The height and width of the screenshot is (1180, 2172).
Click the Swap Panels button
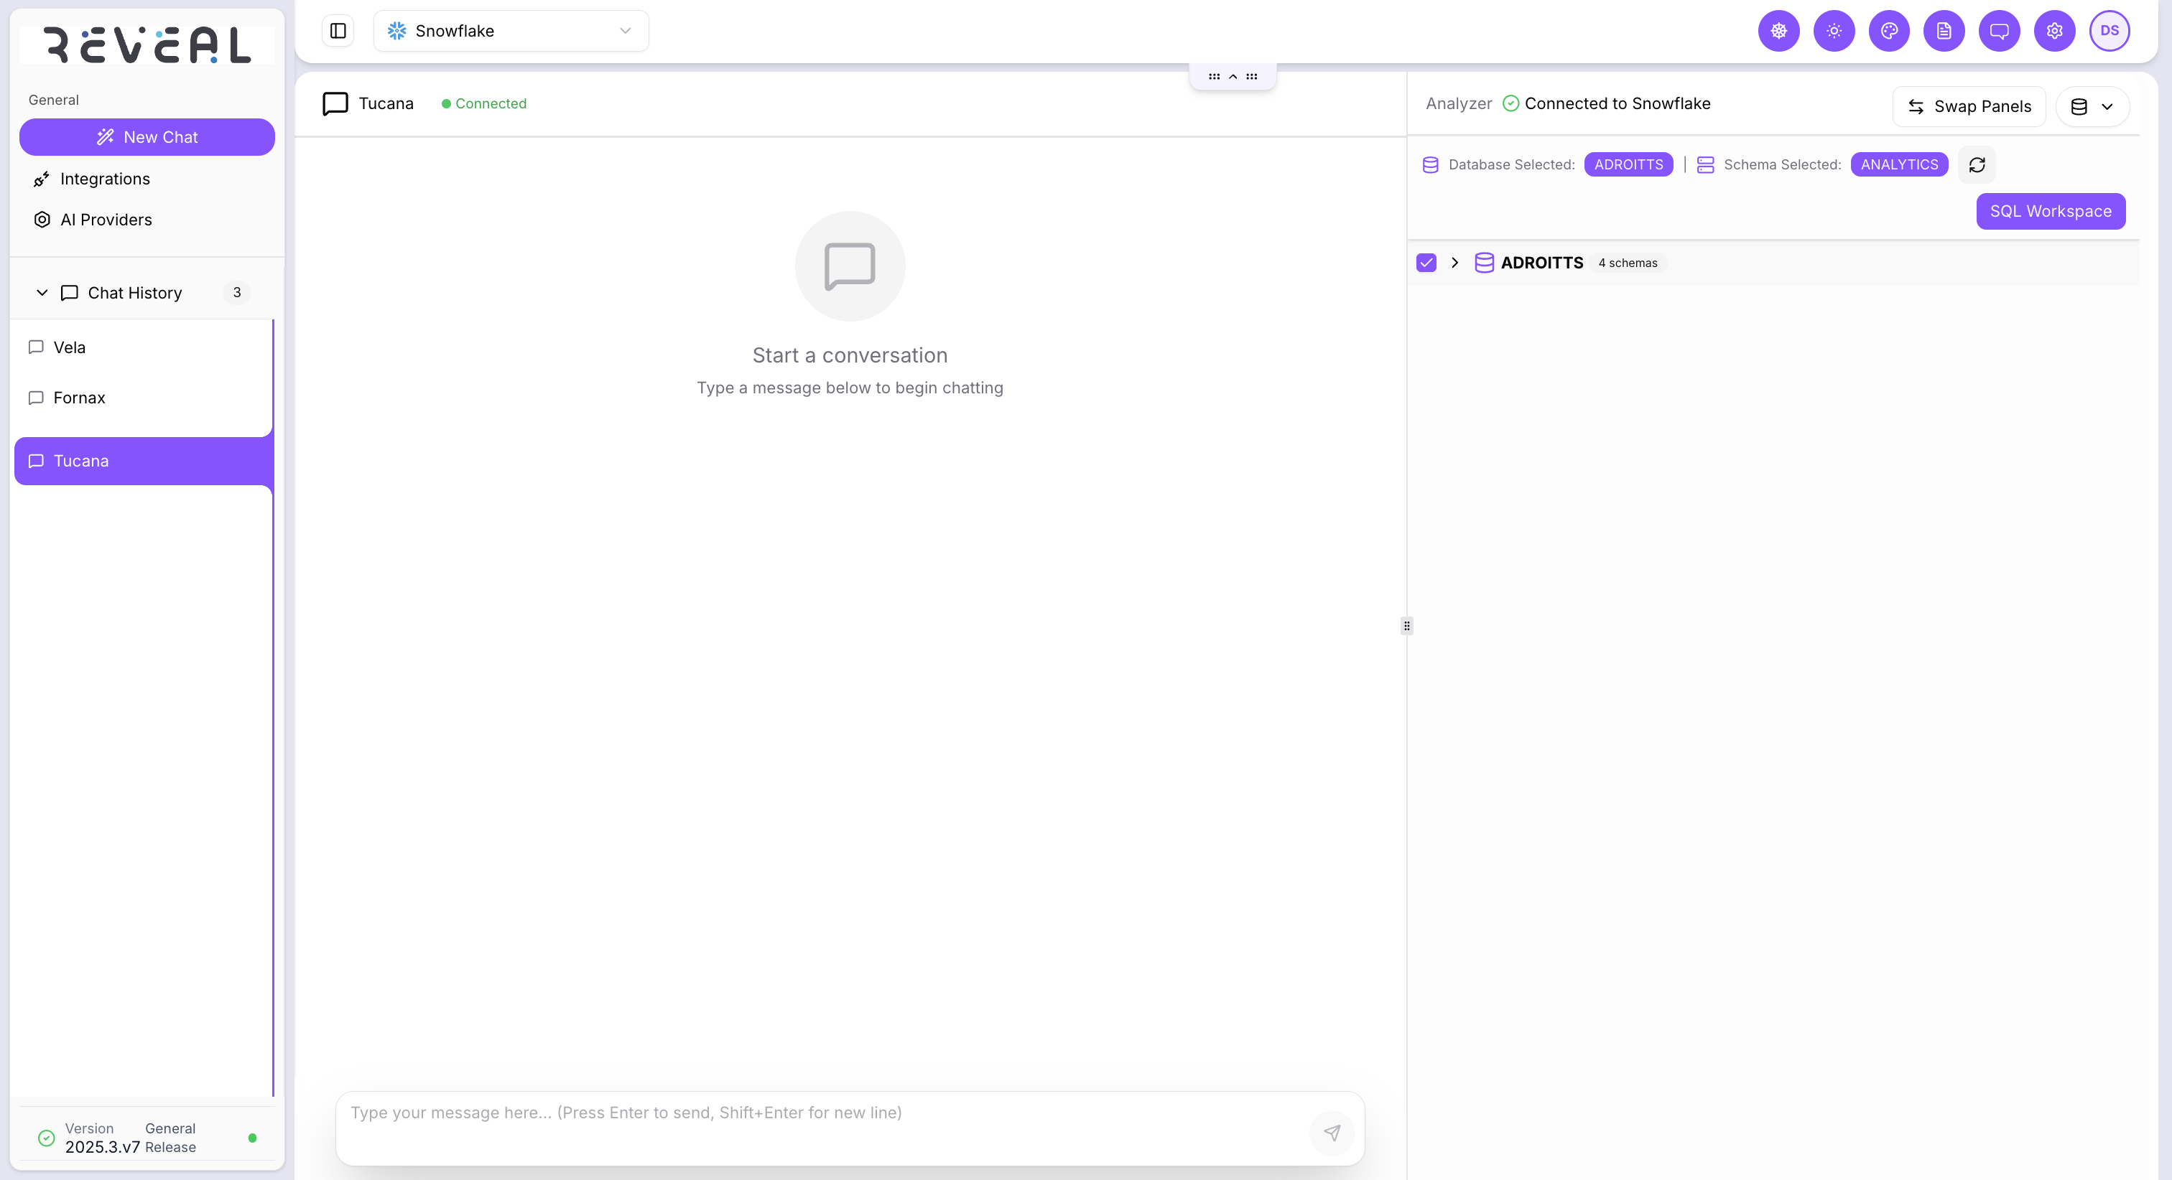click(x=1969, y=106)
